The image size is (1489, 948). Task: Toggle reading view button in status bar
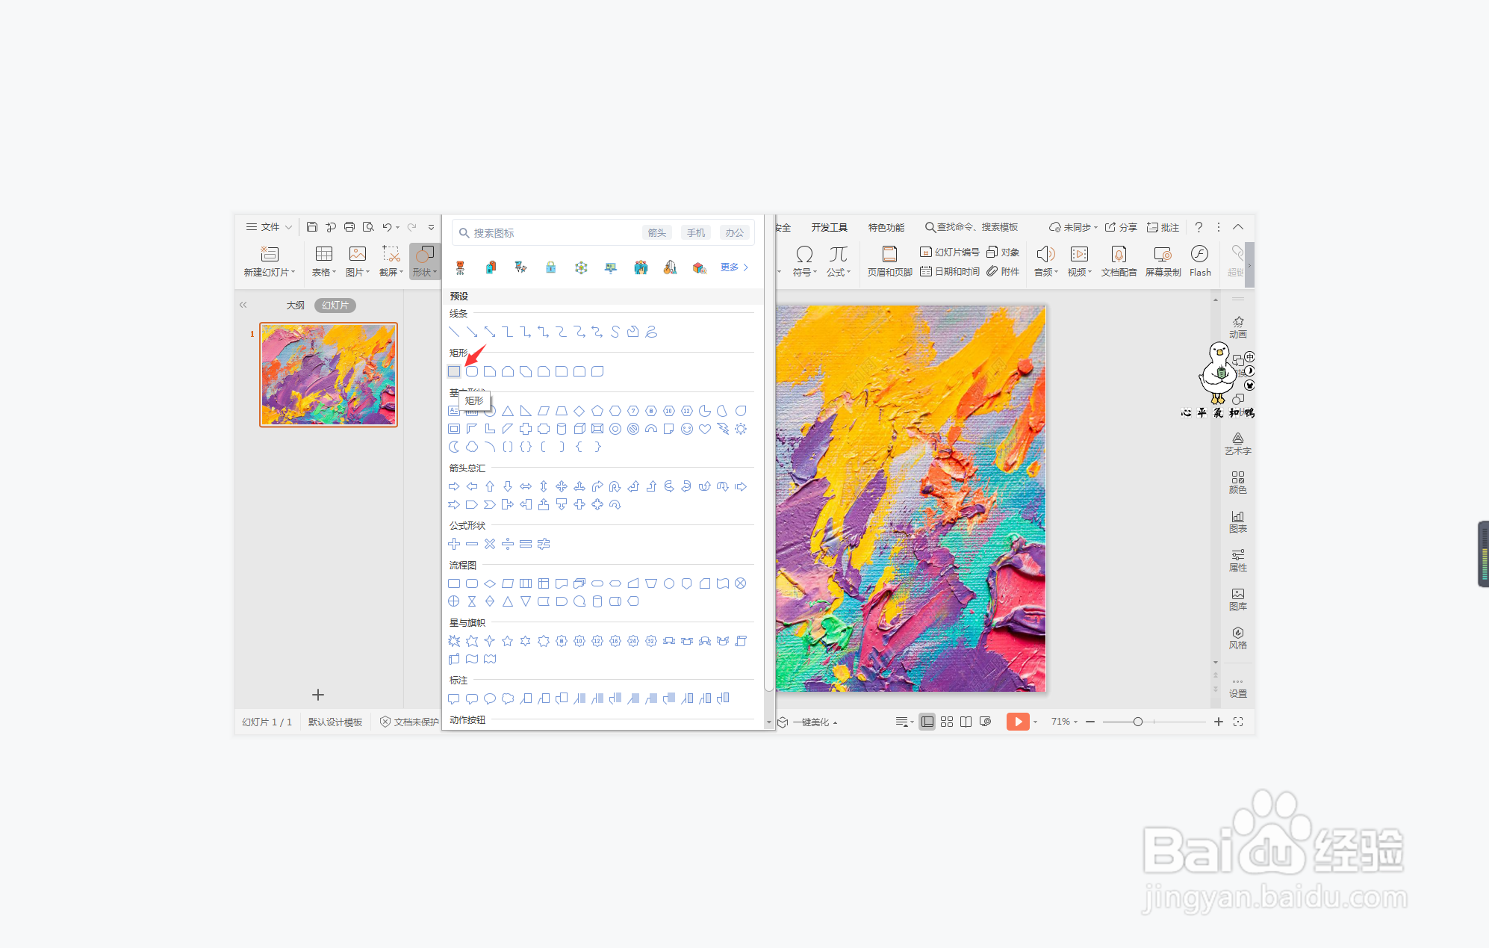(966, 722)
